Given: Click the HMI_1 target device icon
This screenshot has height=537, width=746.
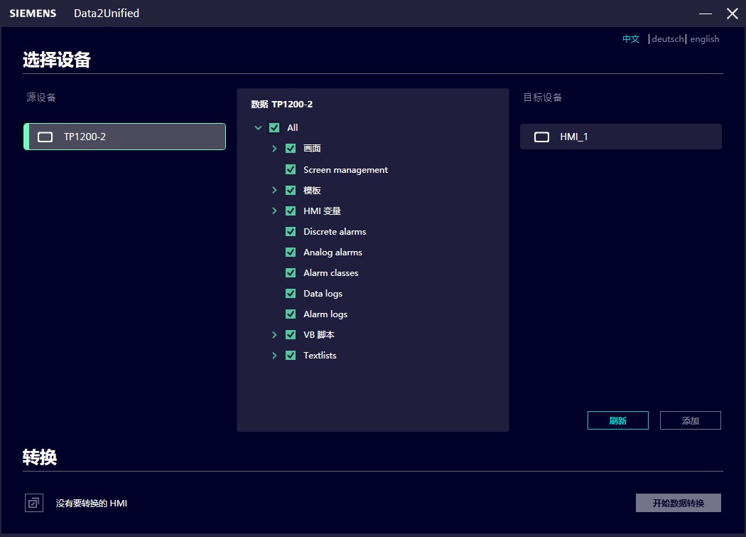Looking at the screenshot, I should click(541, 137).
